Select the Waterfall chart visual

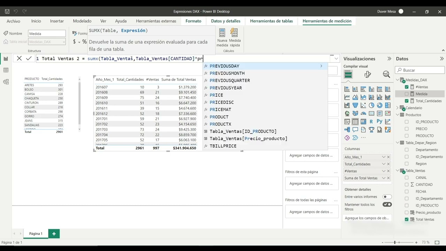[347, 105]
